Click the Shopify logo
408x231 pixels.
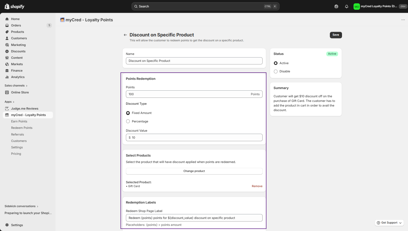point(14,6)
